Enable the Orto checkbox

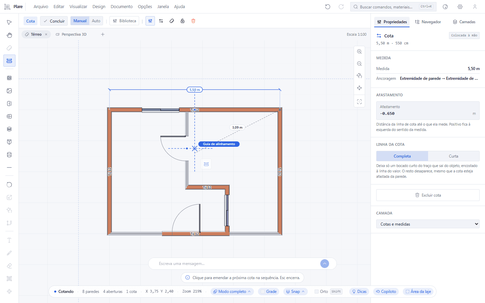pos(317,292)
